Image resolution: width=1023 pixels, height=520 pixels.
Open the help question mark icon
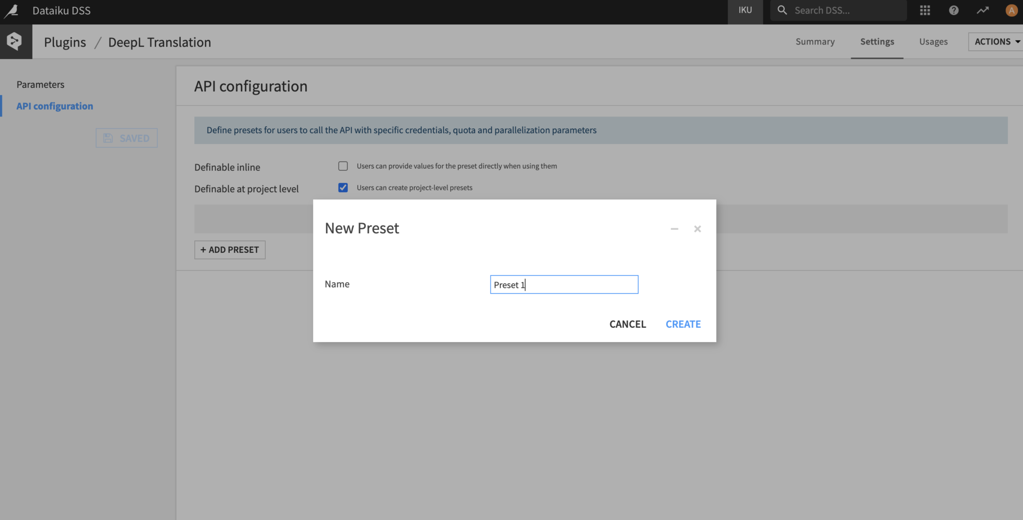(x=954, y=10)
